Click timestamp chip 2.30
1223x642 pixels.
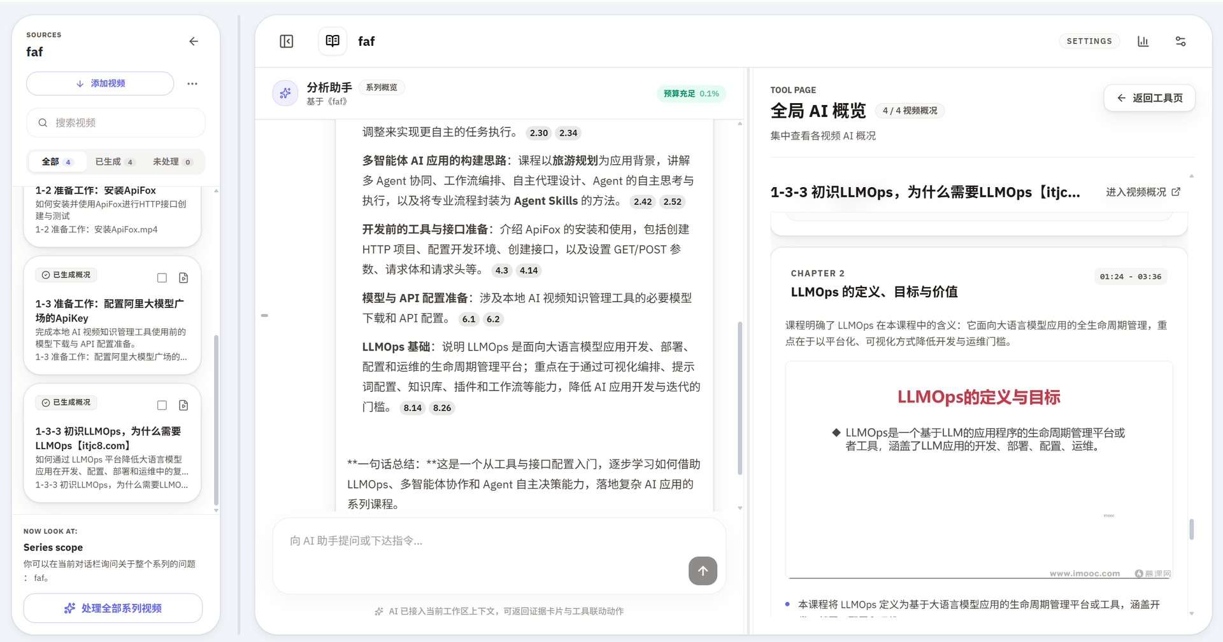click(x=539, y=133)
